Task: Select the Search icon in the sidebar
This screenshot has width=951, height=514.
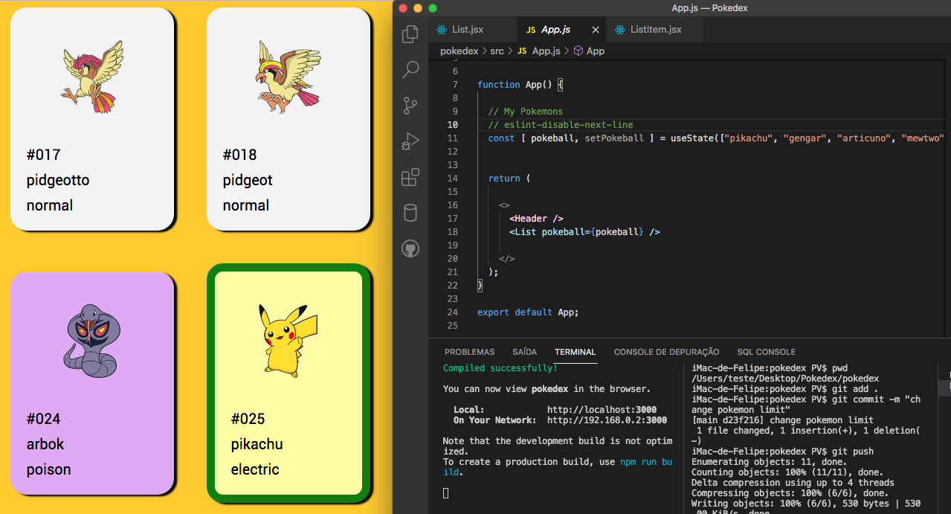Action: (410, 69)
